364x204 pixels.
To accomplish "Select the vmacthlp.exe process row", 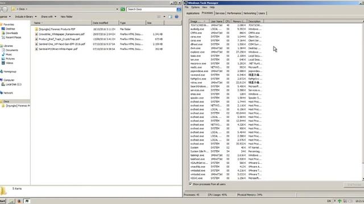I will pyautogui.click(x=226, y=167).
